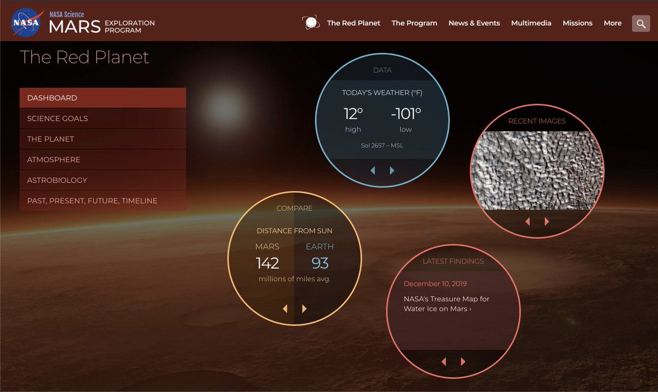Open Missions menu
This screenshot has width=658, height=392.
[x=577, y=23]
